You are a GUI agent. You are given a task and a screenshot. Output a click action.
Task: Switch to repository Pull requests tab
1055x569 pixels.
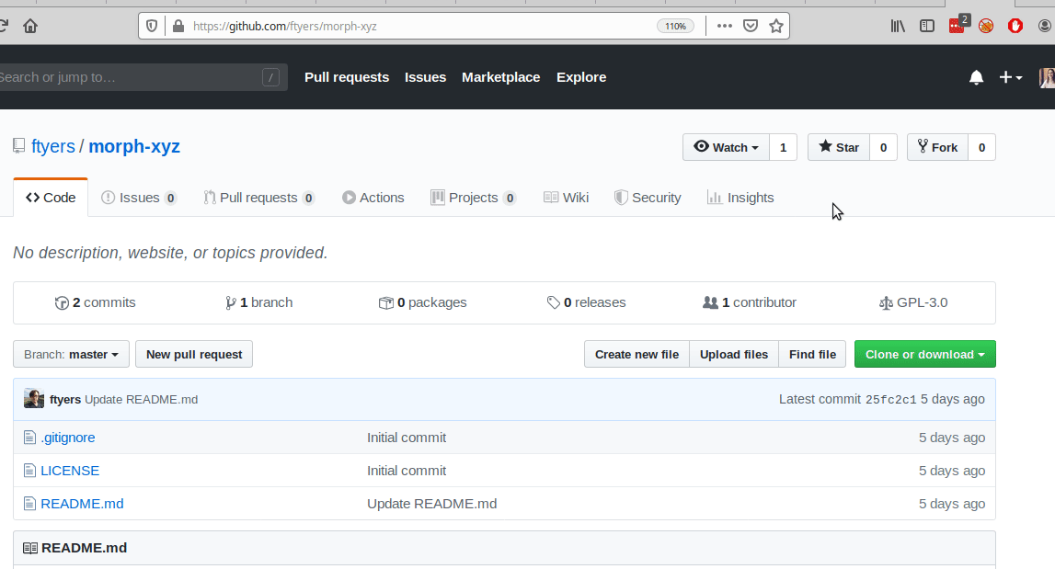coord(259,198)
